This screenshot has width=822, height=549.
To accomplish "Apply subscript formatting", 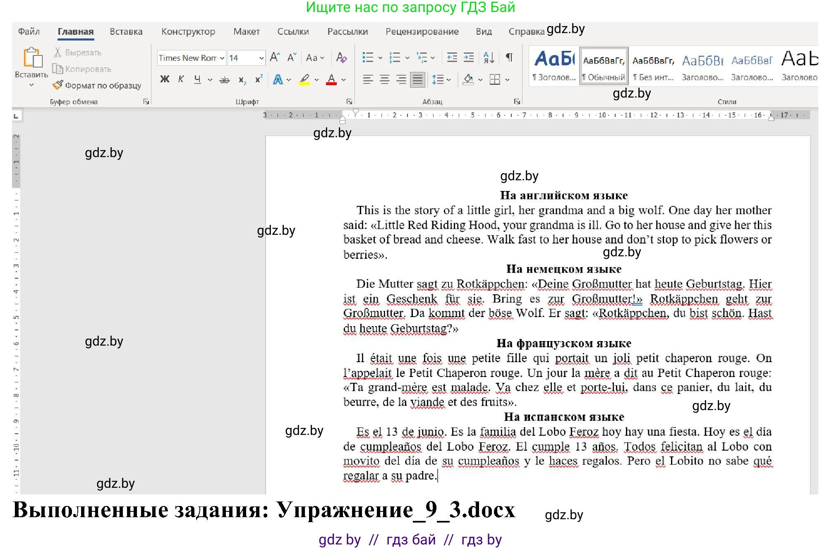I will point(242,79).
